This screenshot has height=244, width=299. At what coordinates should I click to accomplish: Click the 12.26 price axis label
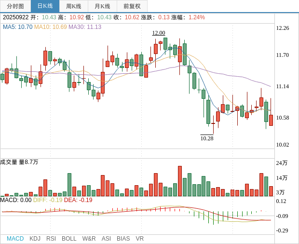[x=283, y=28]
